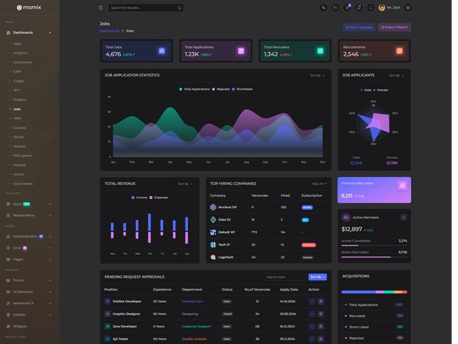
Task: Click the Export Report button
Action: [x=394, y=27]
